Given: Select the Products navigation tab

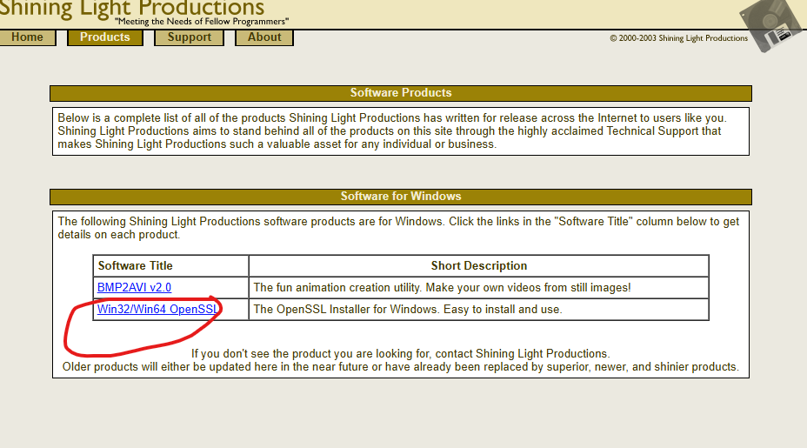Looking at the screenshot, I should click(x=105, y=37).
